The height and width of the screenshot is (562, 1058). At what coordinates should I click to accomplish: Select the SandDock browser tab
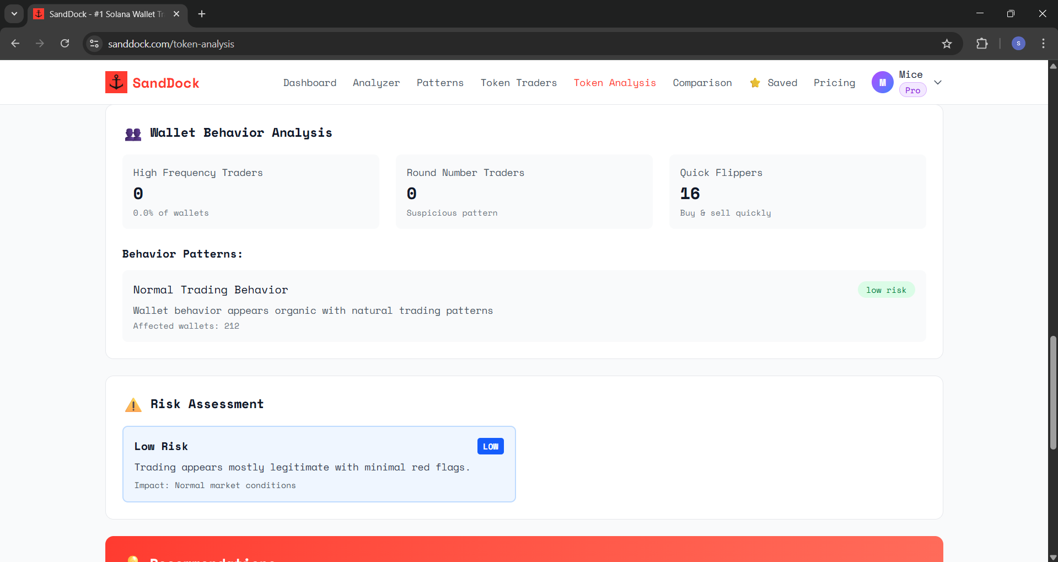click(108, 14)
